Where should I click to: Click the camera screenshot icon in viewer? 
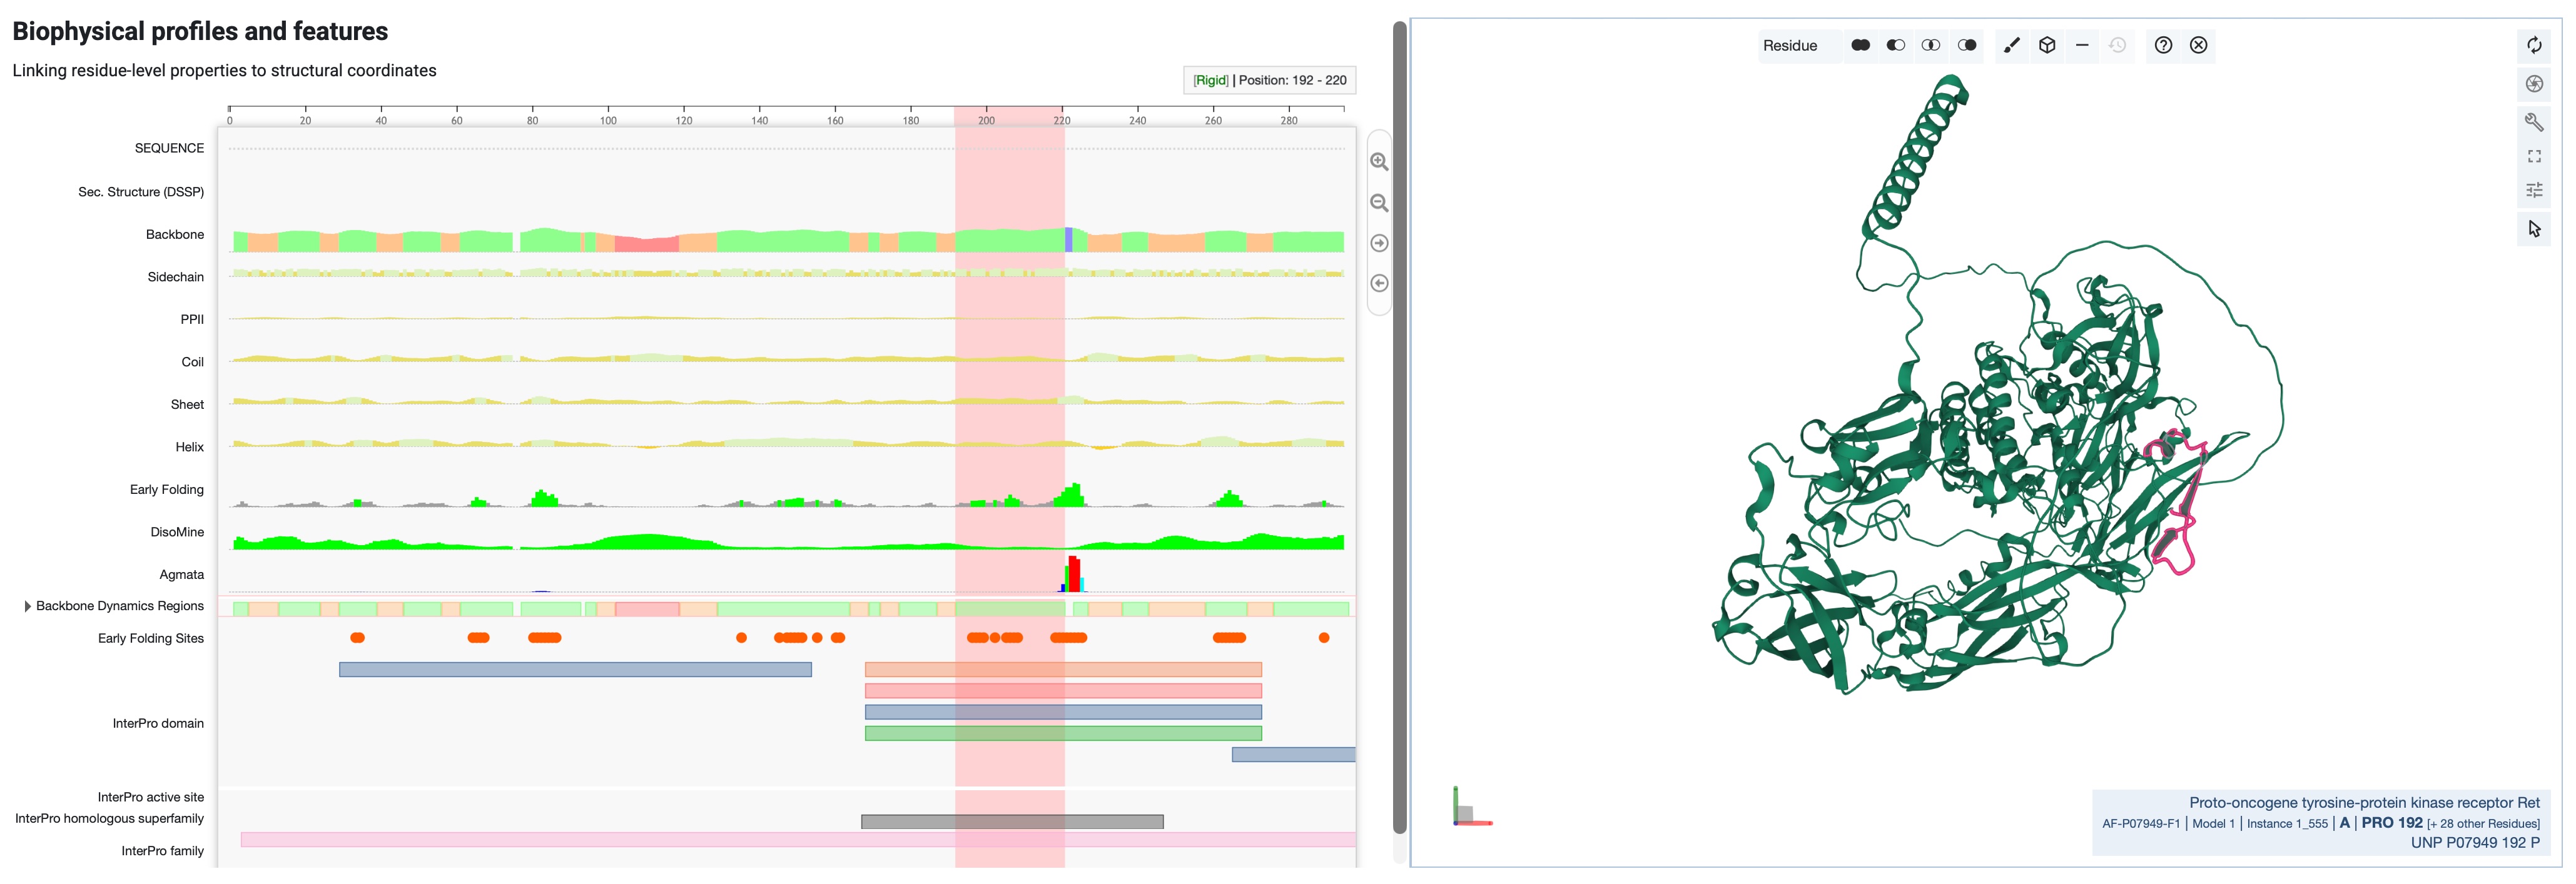pos(2534,84)
